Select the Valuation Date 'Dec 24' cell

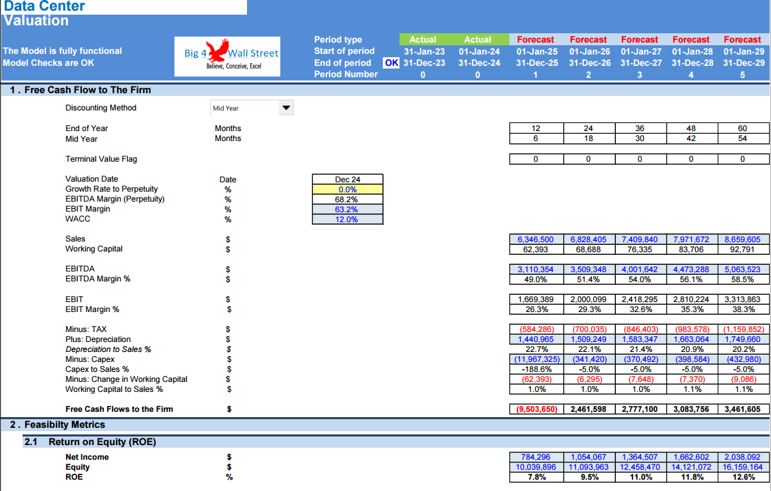[x=347, y=179]
